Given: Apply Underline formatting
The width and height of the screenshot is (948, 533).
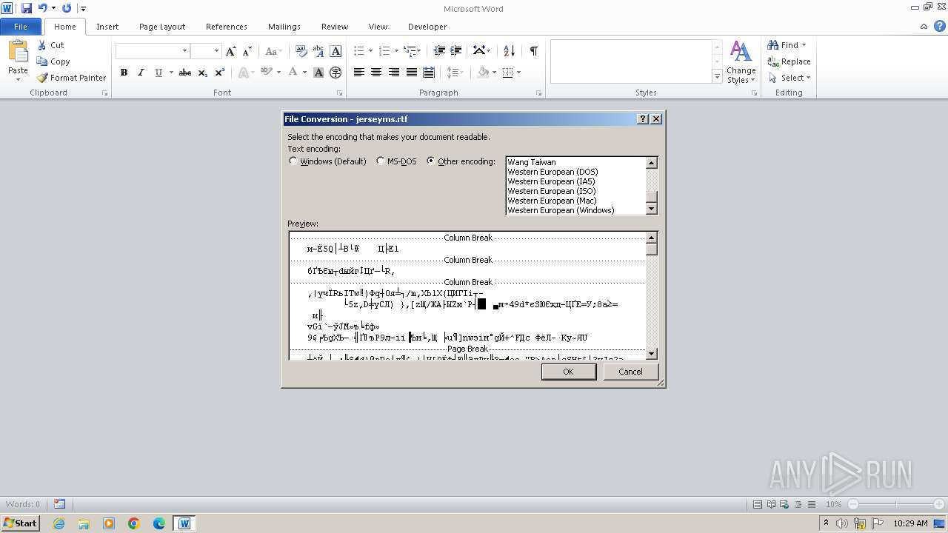Looking at the screenshot, I should pyautogui.click(x=158, y=73).
